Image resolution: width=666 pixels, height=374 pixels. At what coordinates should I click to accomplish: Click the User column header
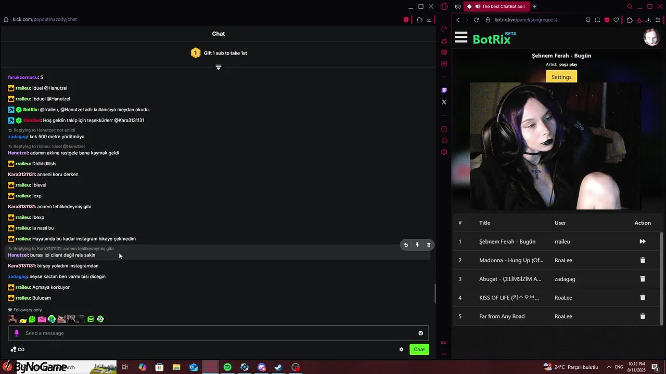click(560, 223)
